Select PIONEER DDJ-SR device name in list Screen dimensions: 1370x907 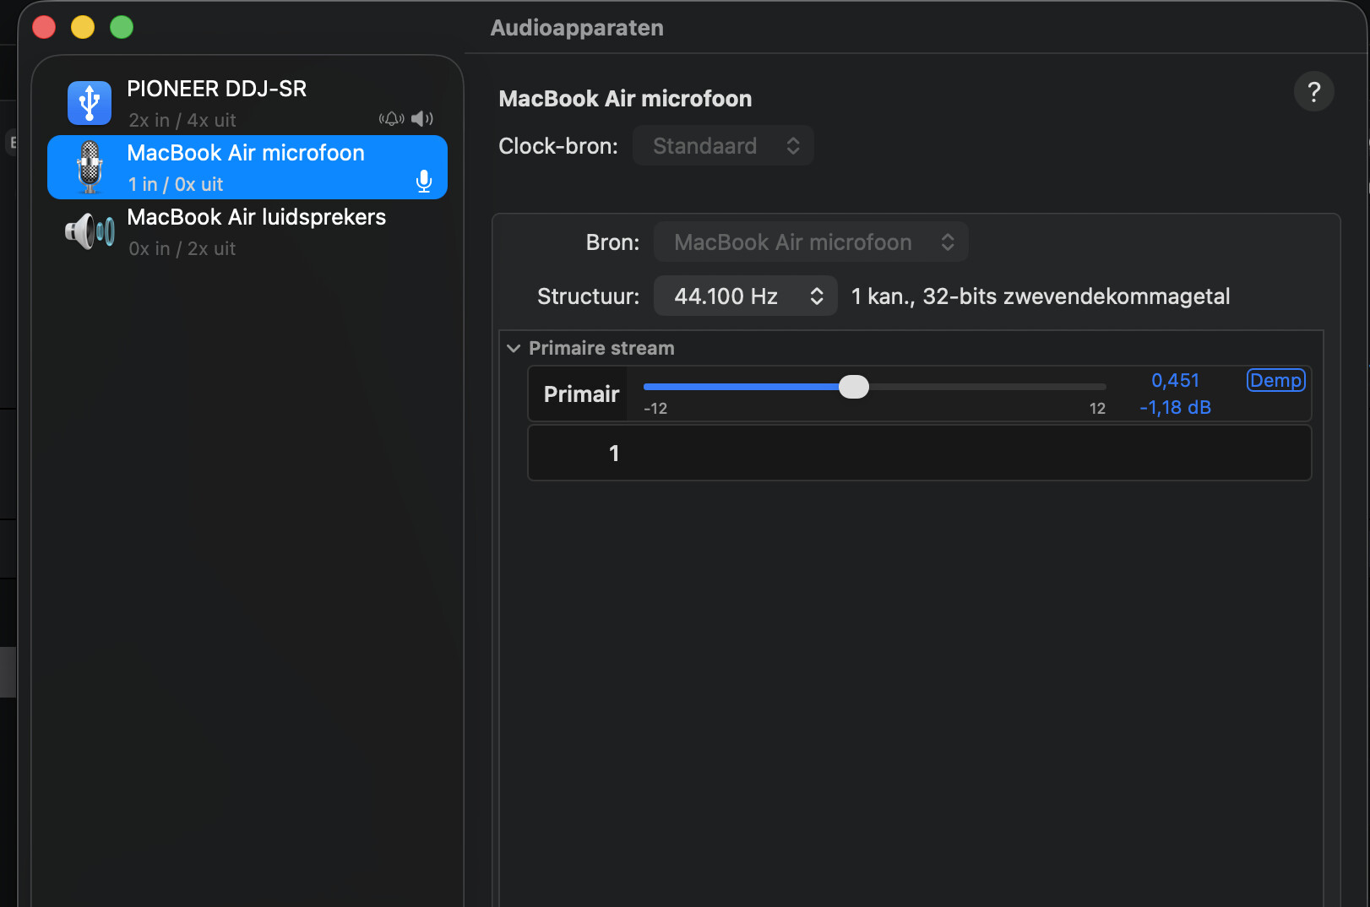[216, 90]
